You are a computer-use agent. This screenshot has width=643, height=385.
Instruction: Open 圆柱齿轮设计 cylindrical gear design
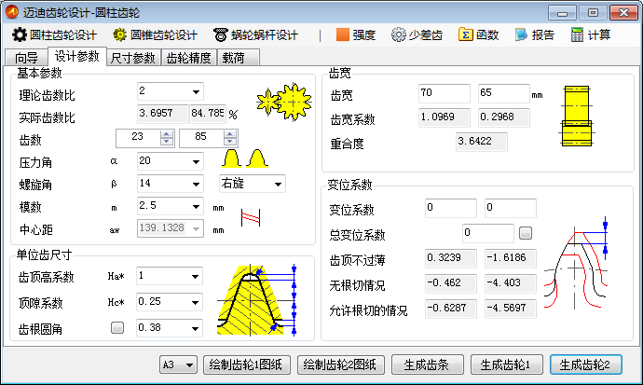pos(54,35)
